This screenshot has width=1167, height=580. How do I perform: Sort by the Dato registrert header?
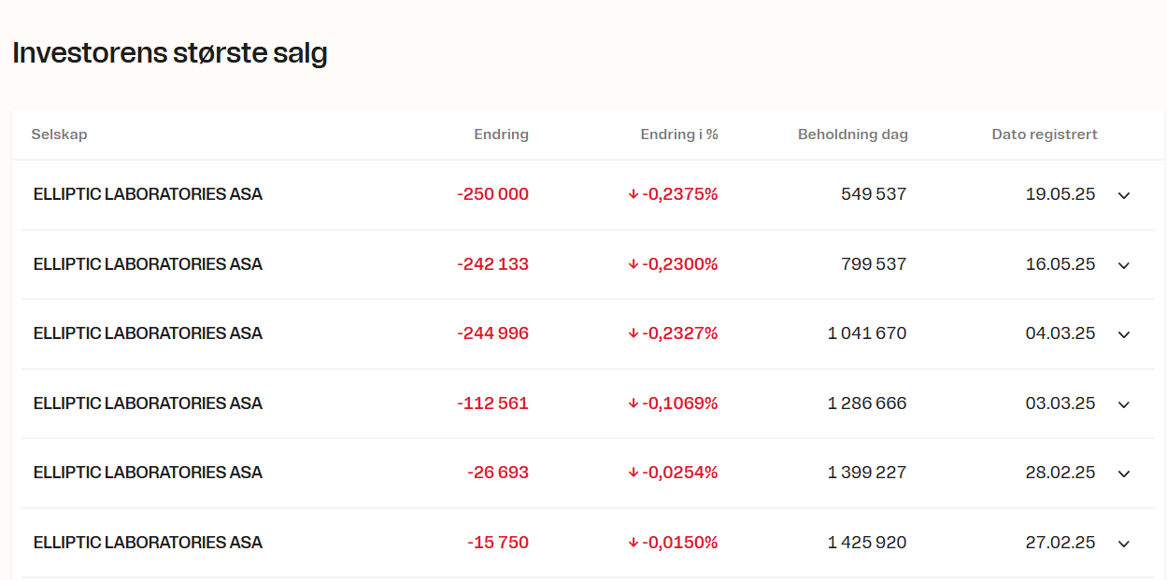point(1045,134)
